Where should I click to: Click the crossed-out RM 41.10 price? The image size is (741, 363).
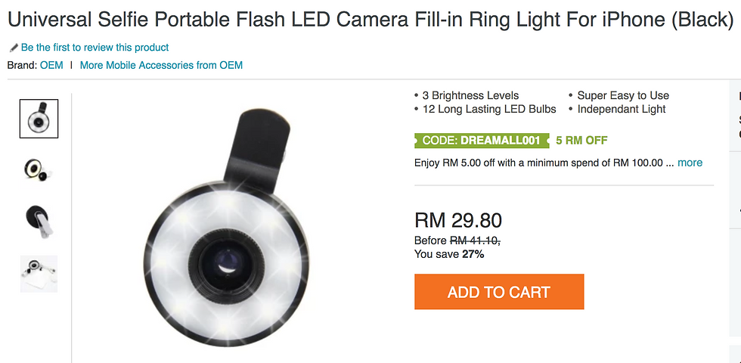[x=475, y=240]
